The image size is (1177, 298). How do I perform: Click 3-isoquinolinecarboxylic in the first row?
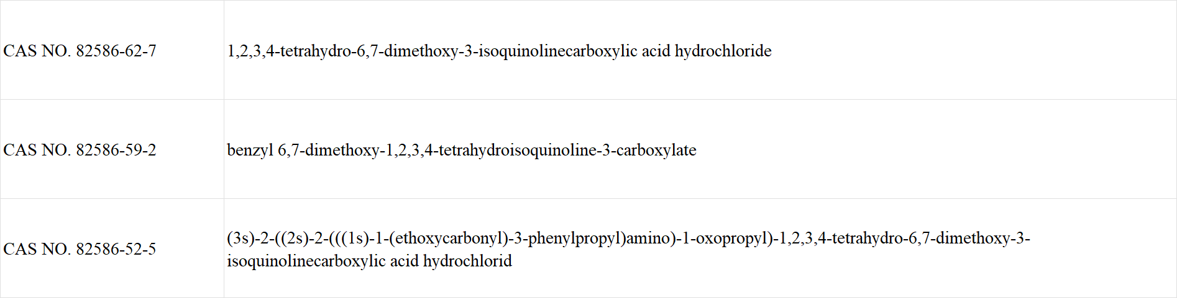click(x=551, y=51)
